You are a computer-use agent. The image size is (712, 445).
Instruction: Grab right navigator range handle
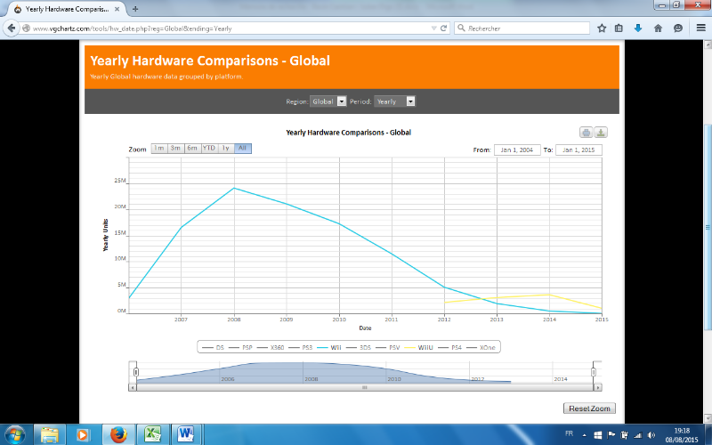coord(594,372)
